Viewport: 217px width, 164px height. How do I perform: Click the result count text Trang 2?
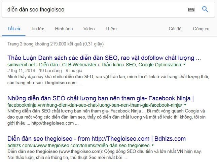click(x=56, y=44)
